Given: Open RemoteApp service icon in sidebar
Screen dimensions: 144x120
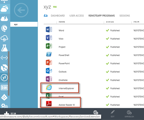Looking at the screenshot, I should (4, 78).
